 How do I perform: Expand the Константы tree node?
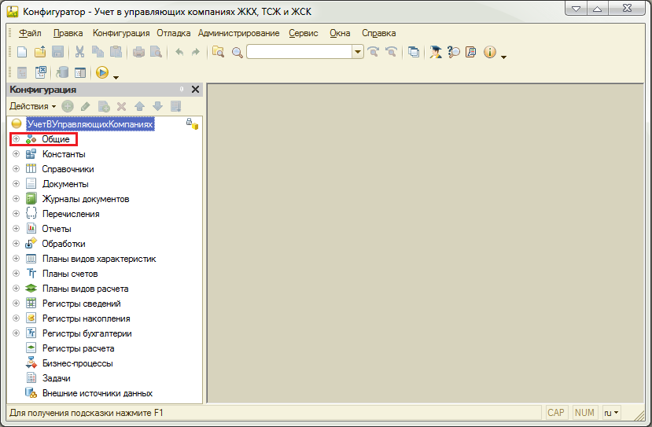click(16, 154)
